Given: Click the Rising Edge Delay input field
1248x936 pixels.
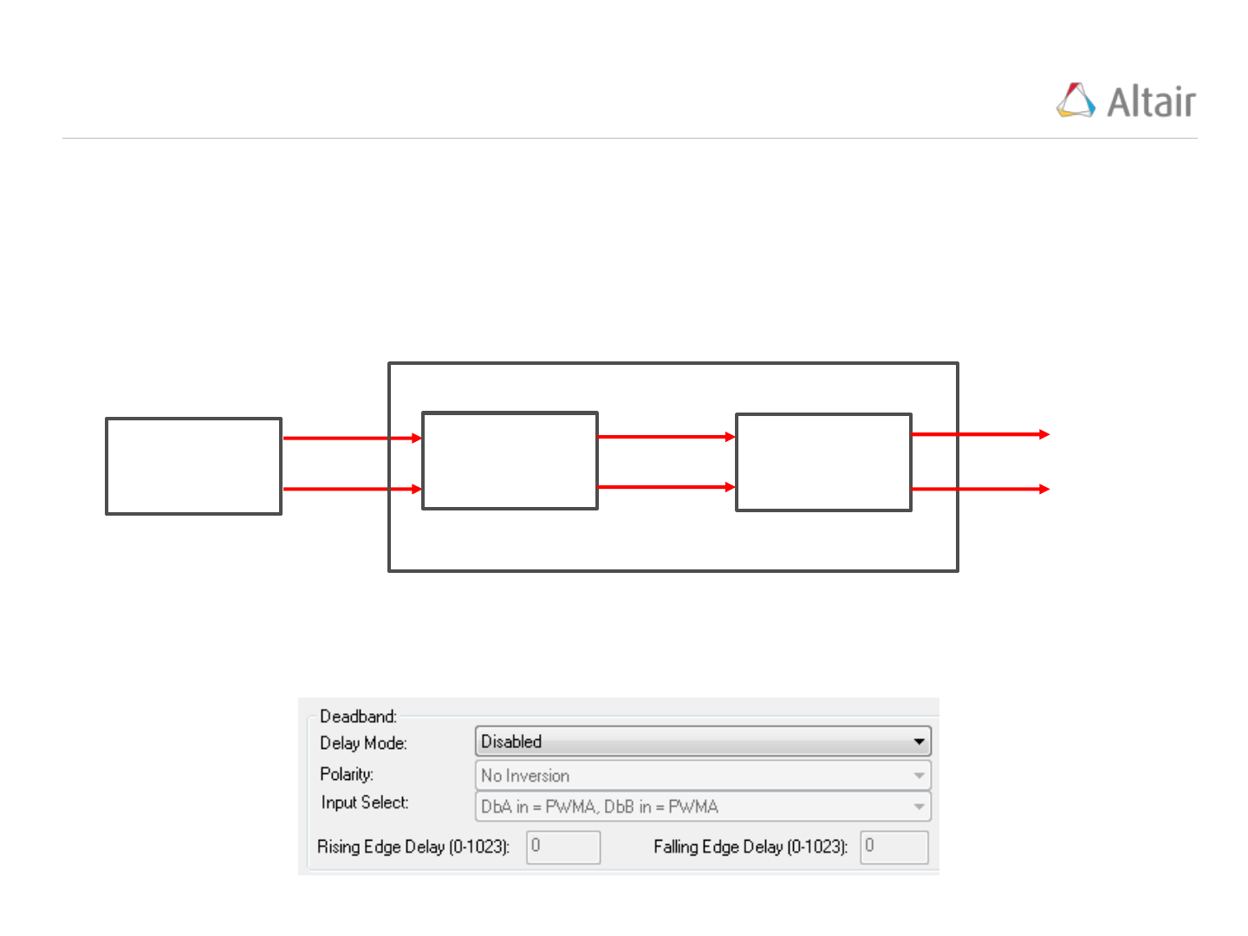Looking at the screenshot, I should point(563,847).
